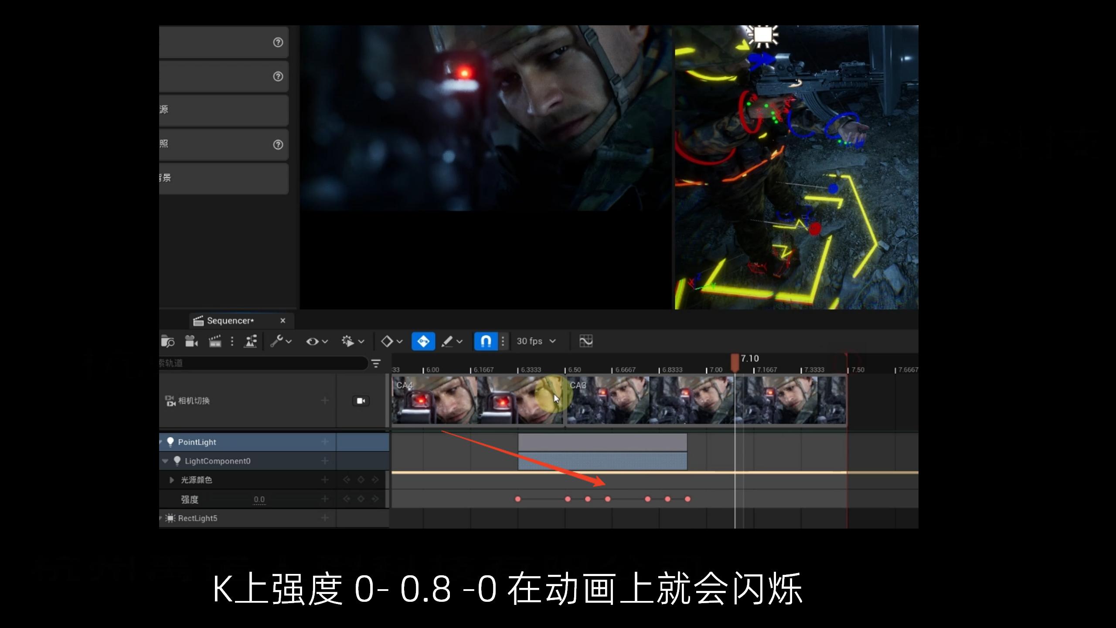The image size is (1116, 628).
Task: Add a keyframe on the 强度 row
Action: point(361,499)
